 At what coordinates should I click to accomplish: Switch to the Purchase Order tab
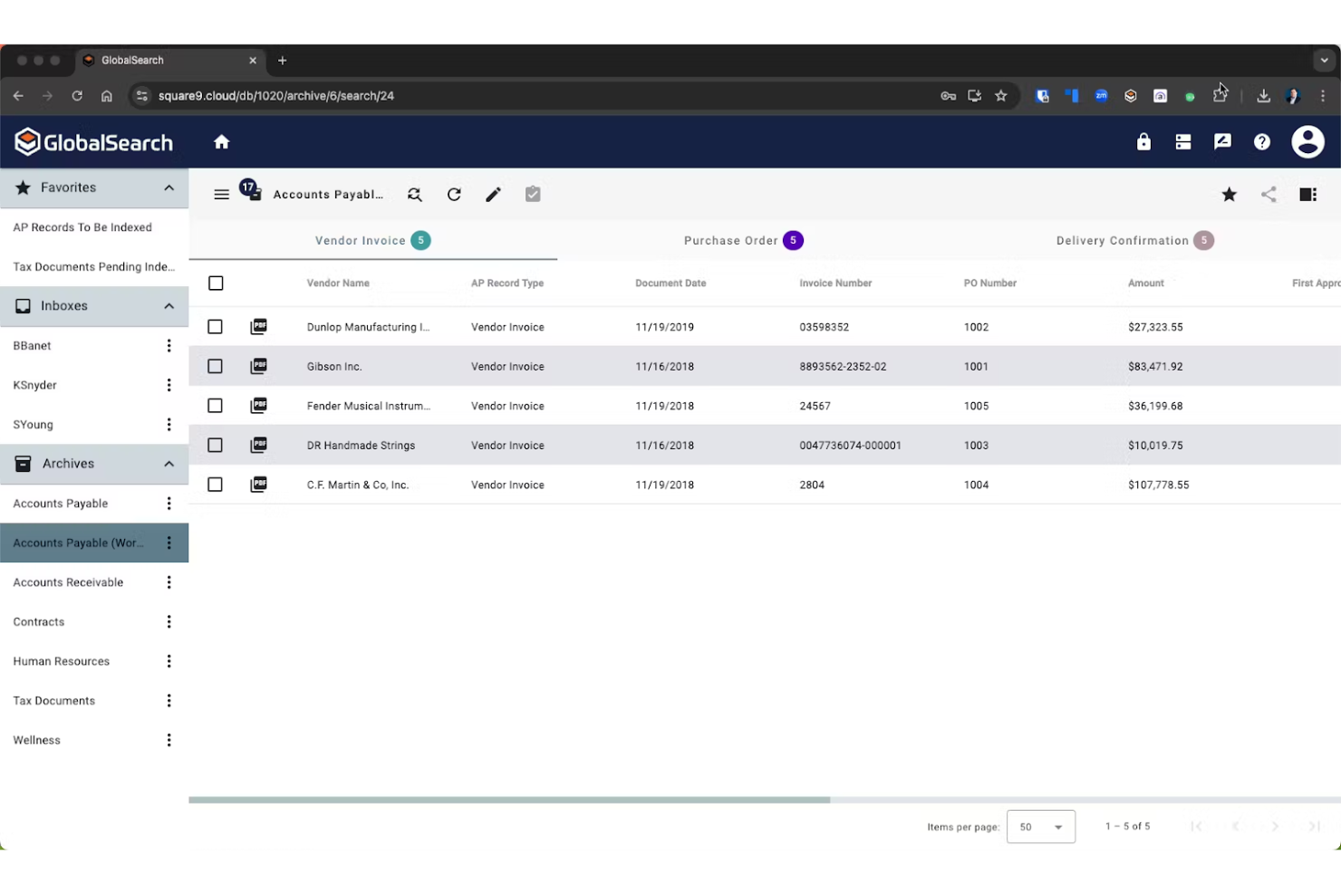743,240
